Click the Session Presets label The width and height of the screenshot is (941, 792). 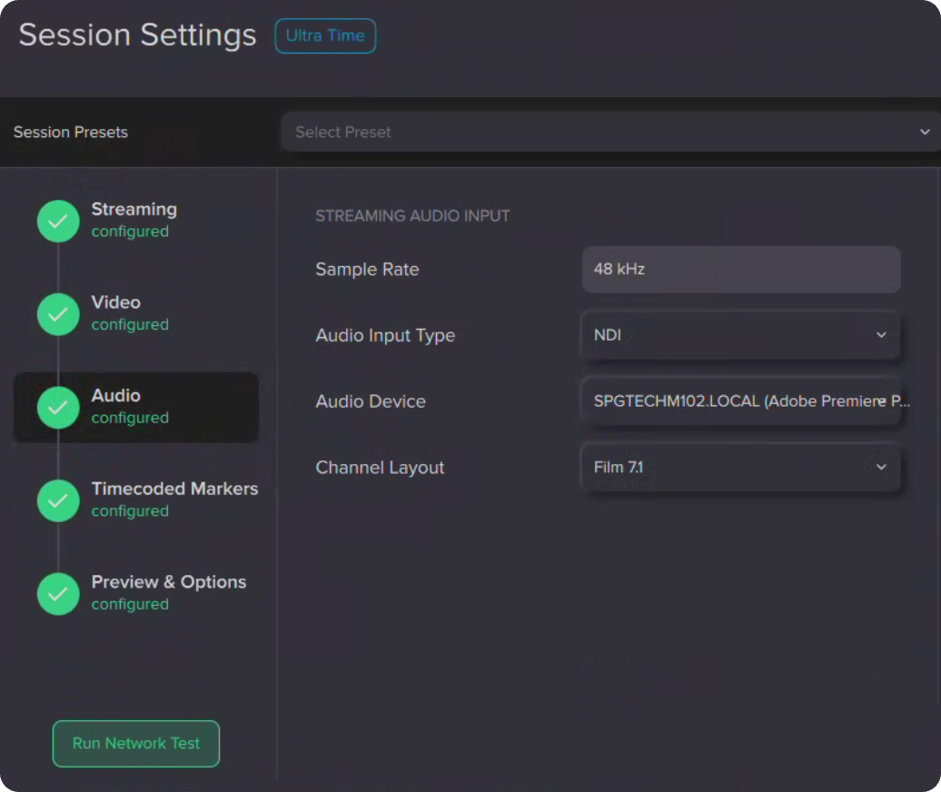[71, 132]
